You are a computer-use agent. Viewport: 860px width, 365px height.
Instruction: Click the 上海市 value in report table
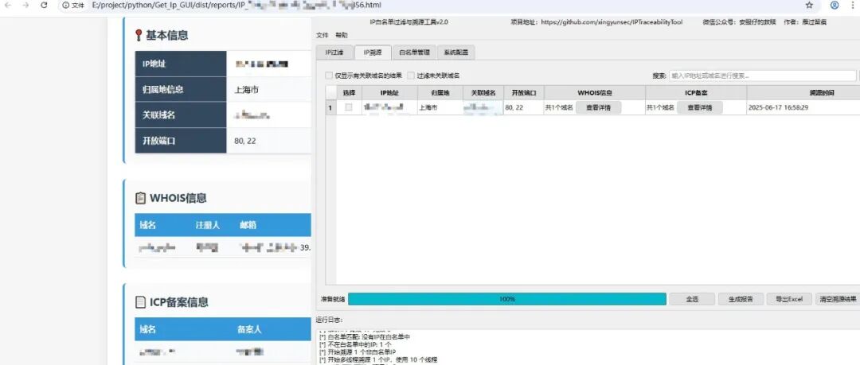[246, 89]
